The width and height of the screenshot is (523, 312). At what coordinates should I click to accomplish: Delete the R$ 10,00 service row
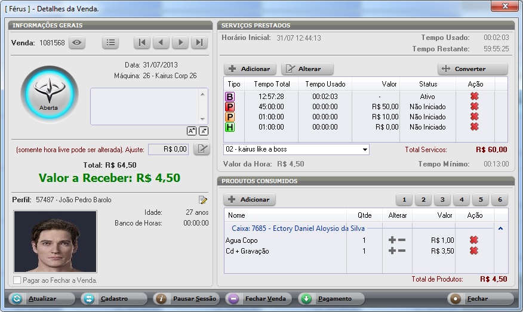pyautogui.click(x=474, y=117)
